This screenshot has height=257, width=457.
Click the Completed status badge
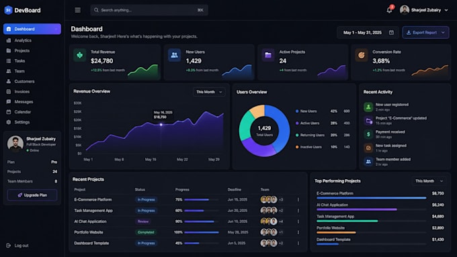pyautogui.click(x=146, y=232)
